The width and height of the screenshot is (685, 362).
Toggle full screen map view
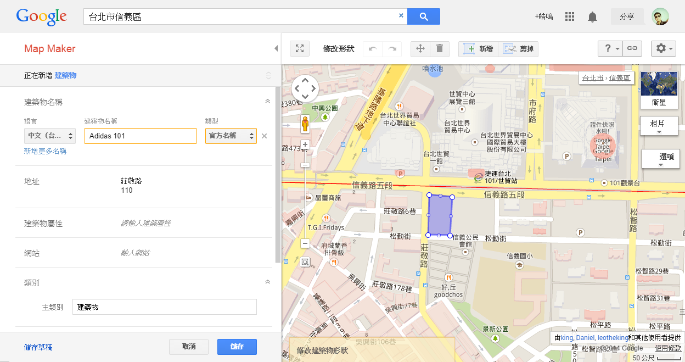[x=299, y=49]
